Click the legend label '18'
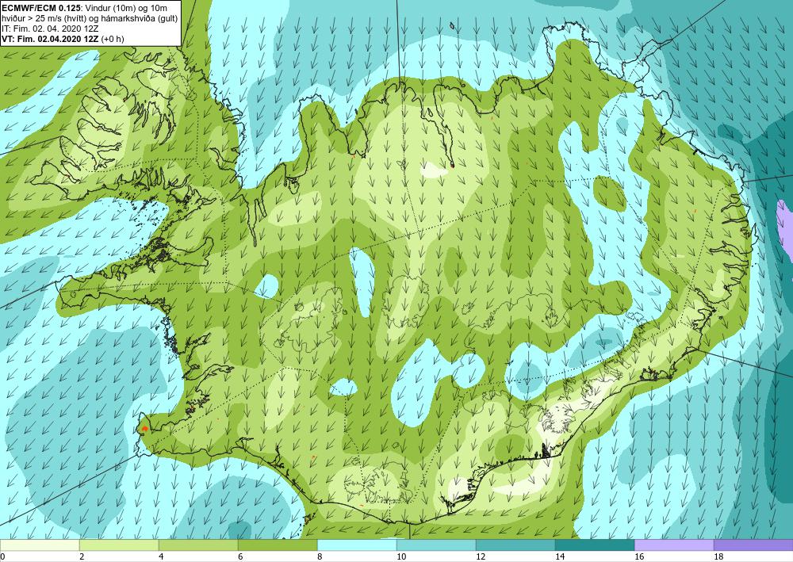This screenshot has height=562, width=793. pos(718,557)
